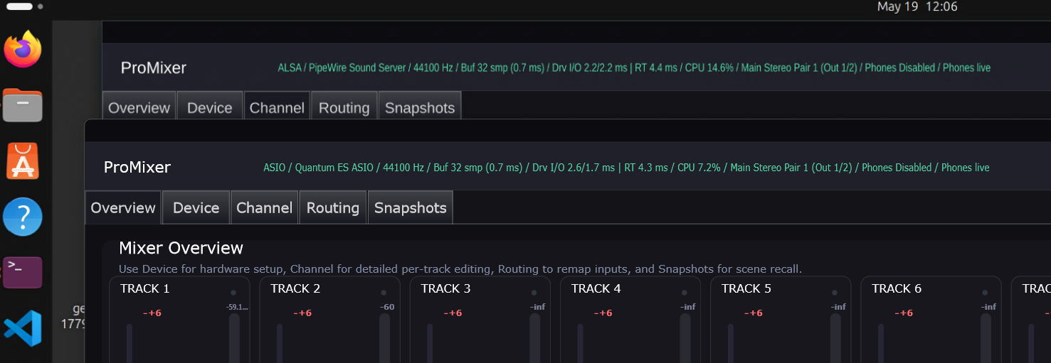Click the signal indicator dot on TRACK 4
1051x363 pixels.
[685, 293]
